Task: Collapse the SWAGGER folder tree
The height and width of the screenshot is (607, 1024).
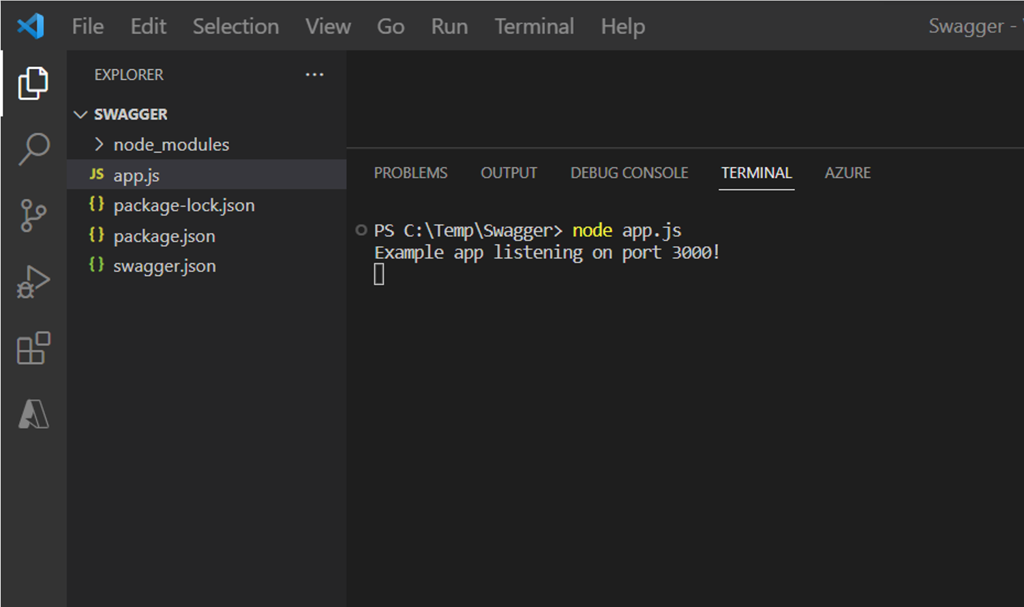Action: tap(80, 114)
